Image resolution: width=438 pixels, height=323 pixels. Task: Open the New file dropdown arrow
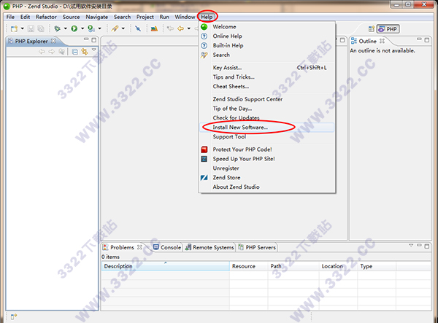23,28
